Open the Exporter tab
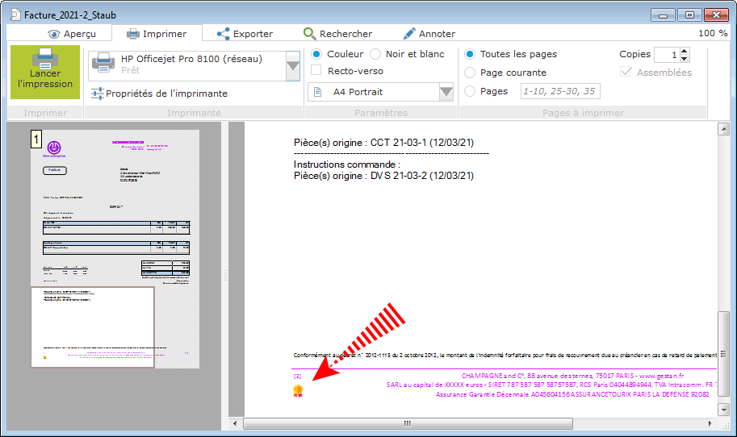Screen dimensions: 737x437 pyautogui.click(x=245, y=34)
